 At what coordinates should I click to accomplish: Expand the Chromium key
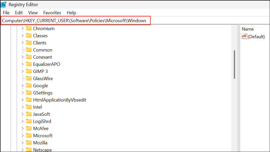pos(23,28)
